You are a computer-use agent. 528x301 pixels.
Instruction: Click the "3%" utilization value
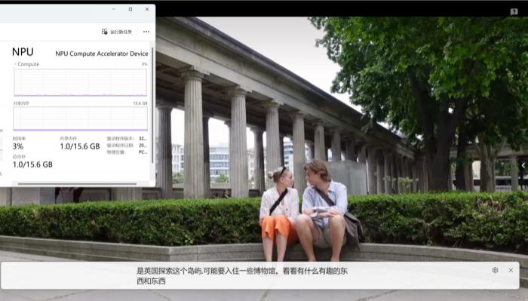click(x=18, y=146)
